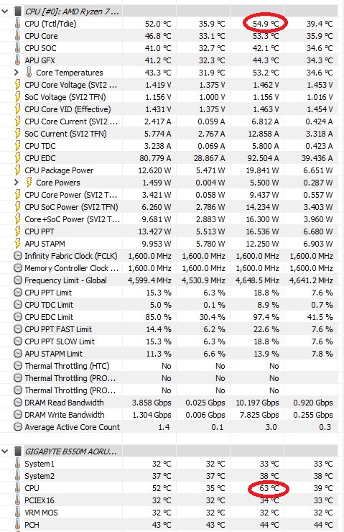The image size is (344, 532).
Task: Click the circle icon beside Thermal Throttling (HTC)
Action: (18, 365)
